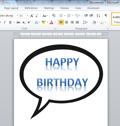
Task: Apply bulleted list formatting
Action: 61,16
